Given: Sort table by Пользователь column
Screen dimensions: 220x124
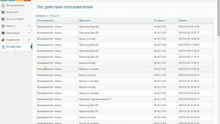Looking at the screenshot, I should [x=46, y=21].
